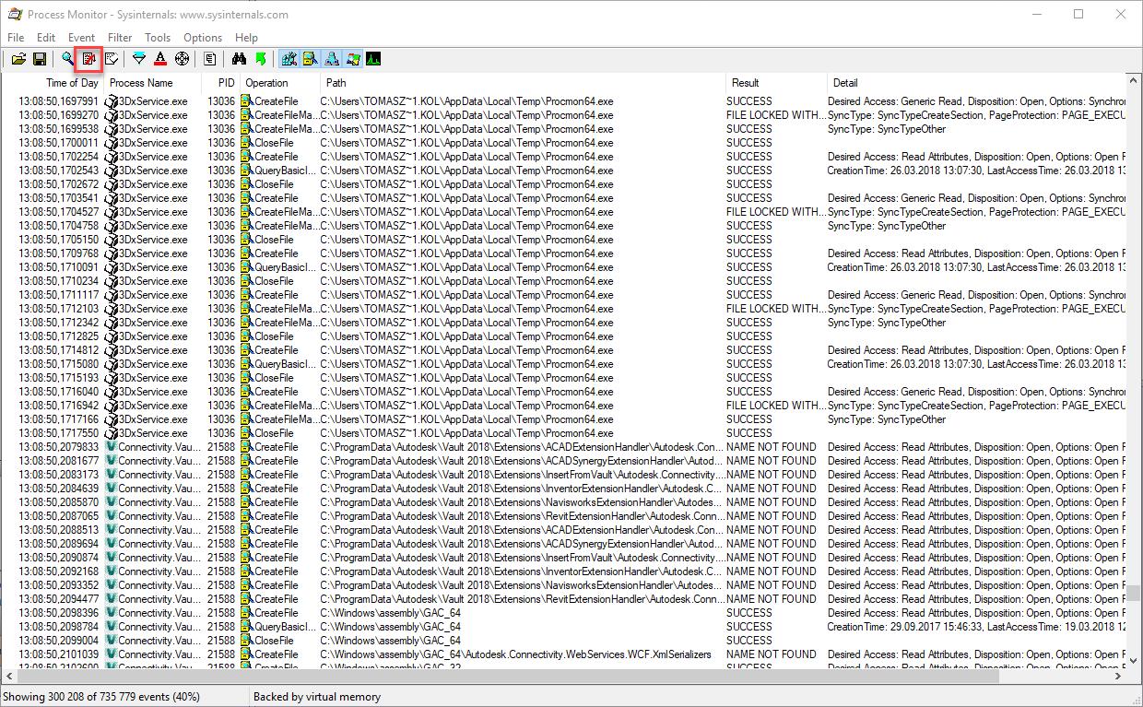Expand the Options menu
1143x707 pixels.
click(203, 38)
